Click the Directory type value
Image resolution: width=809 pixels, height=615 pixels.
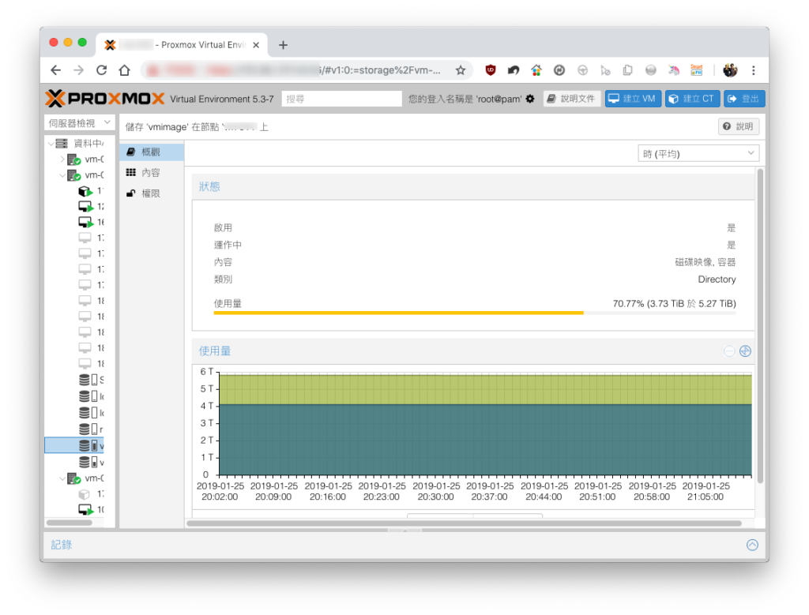717,279
